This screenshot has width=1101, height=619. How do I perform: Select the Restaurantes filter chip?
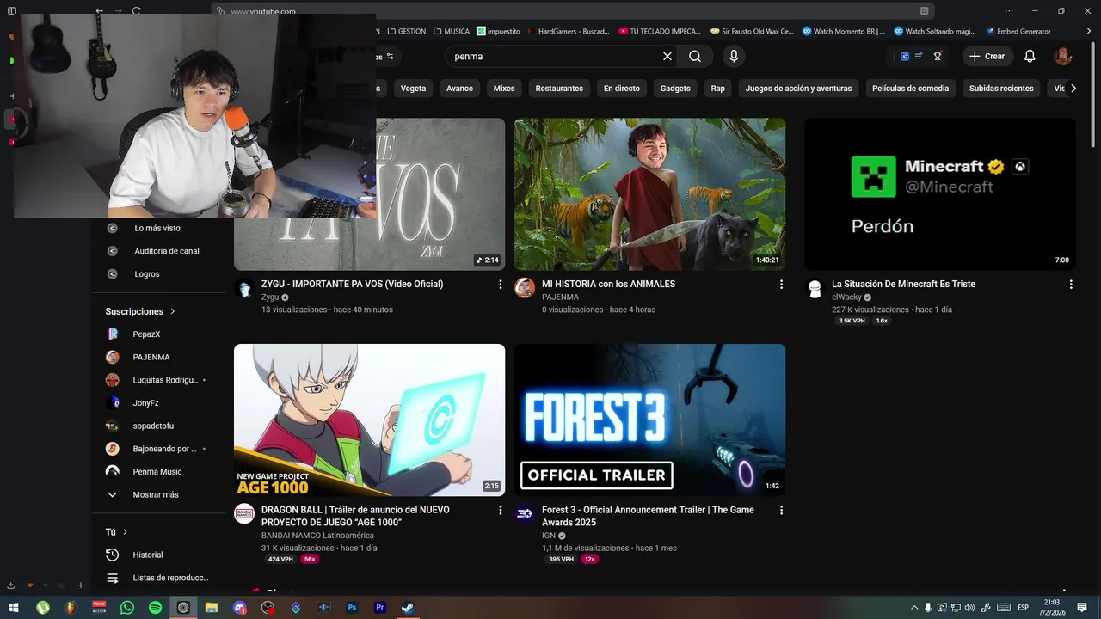[x=559, y=88]
